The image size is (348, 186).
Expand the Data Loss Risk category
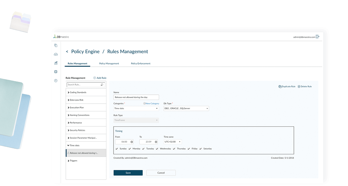pos(86,100)
